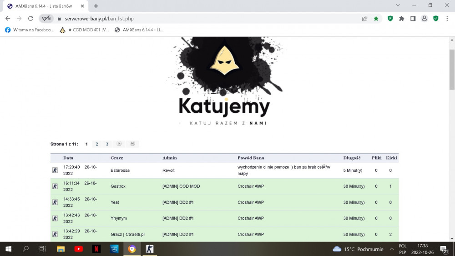Open the green P shield extension

pyautogui.click(x=390, y=19)
